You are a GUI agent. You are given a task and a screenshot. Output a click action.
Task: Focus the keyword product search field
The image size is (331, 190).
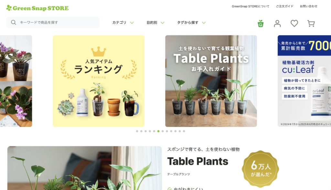click(x=53, y=22)
